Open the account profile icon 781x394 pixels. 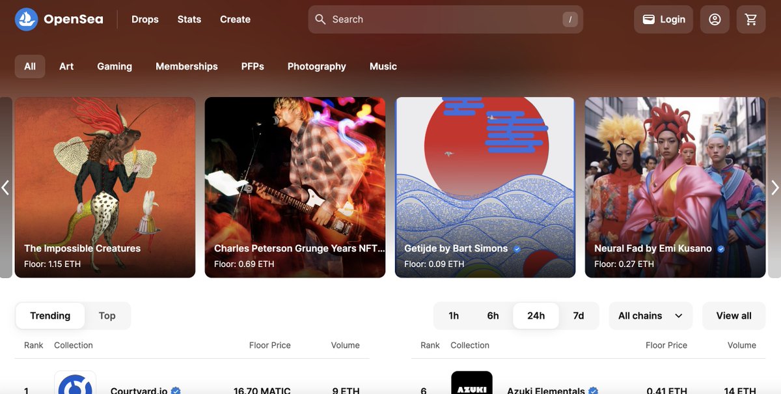click(715, 20)
